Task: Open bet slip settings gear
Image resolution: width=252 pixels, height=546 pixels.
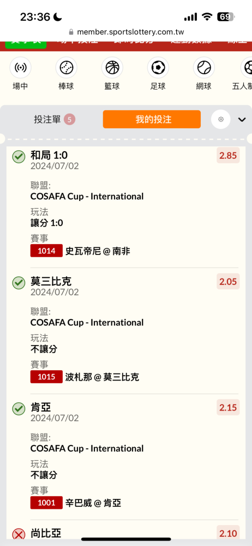Action: [x=221, y=120]
